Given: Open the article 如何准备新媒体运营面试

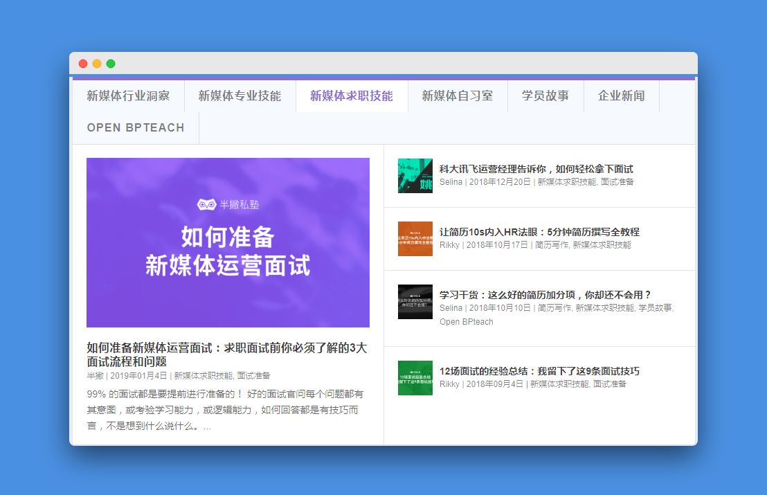Looking at the screenshot, I should (228, 352).
